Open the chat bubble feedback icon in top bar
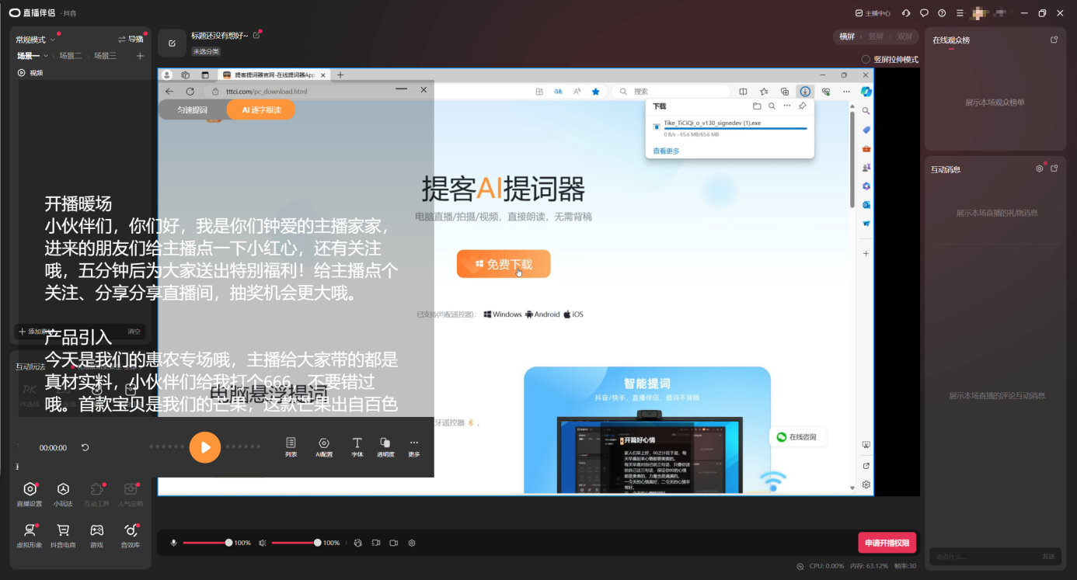 click(924, 13)
